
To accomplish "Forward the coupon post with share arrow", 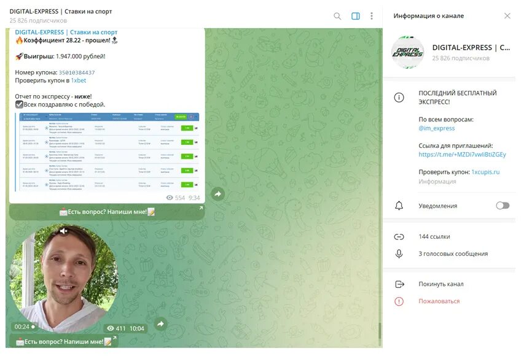I will click(217, 194).
